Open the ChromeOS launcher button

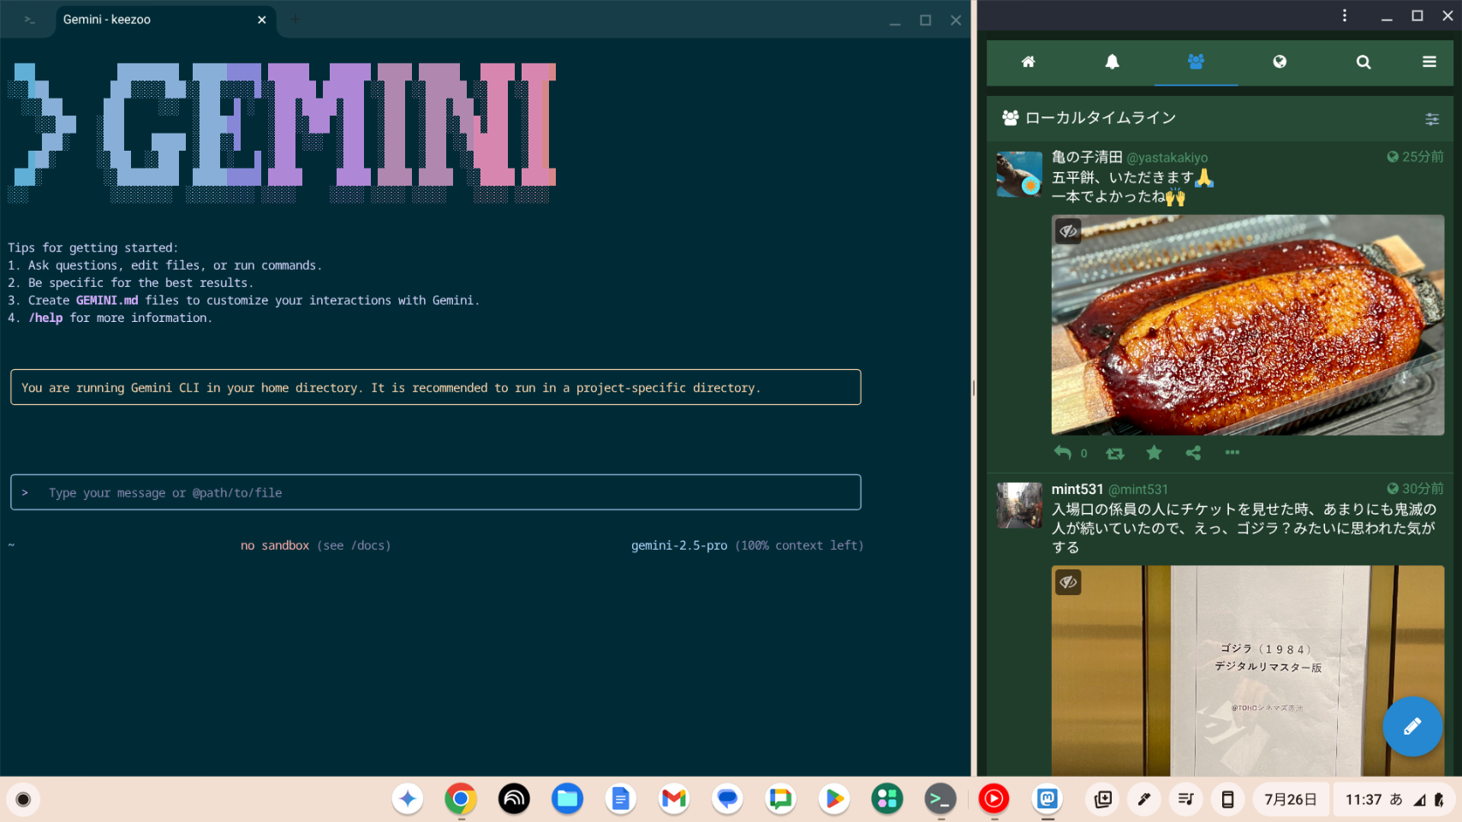point(23,800)
